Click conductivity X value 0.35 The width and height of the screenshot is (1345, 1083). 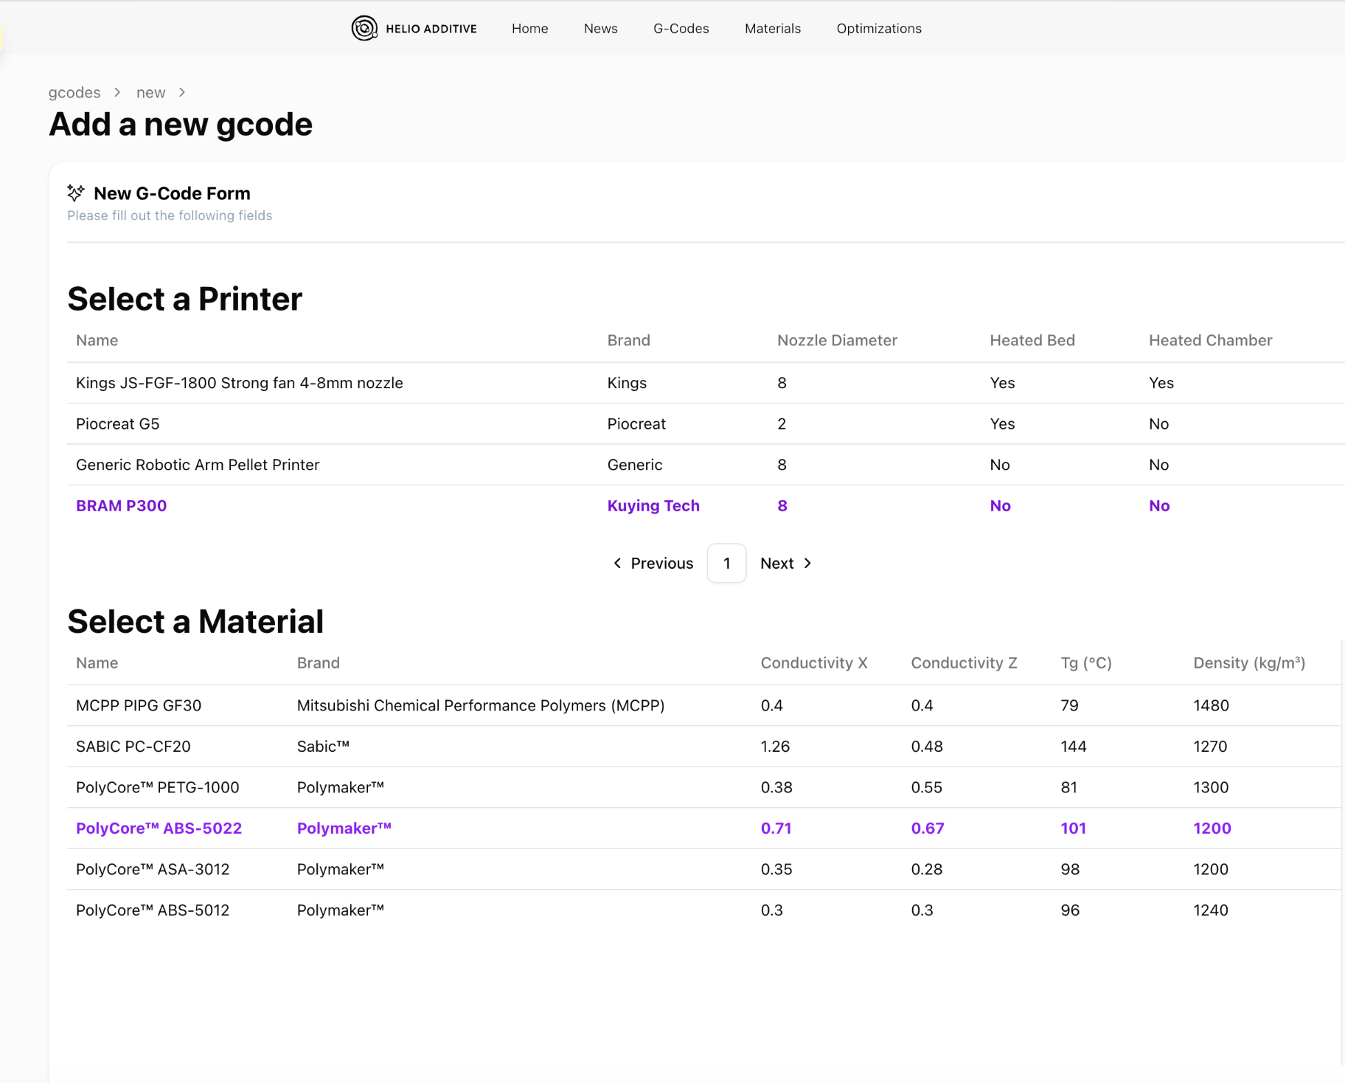coord(776,869)
